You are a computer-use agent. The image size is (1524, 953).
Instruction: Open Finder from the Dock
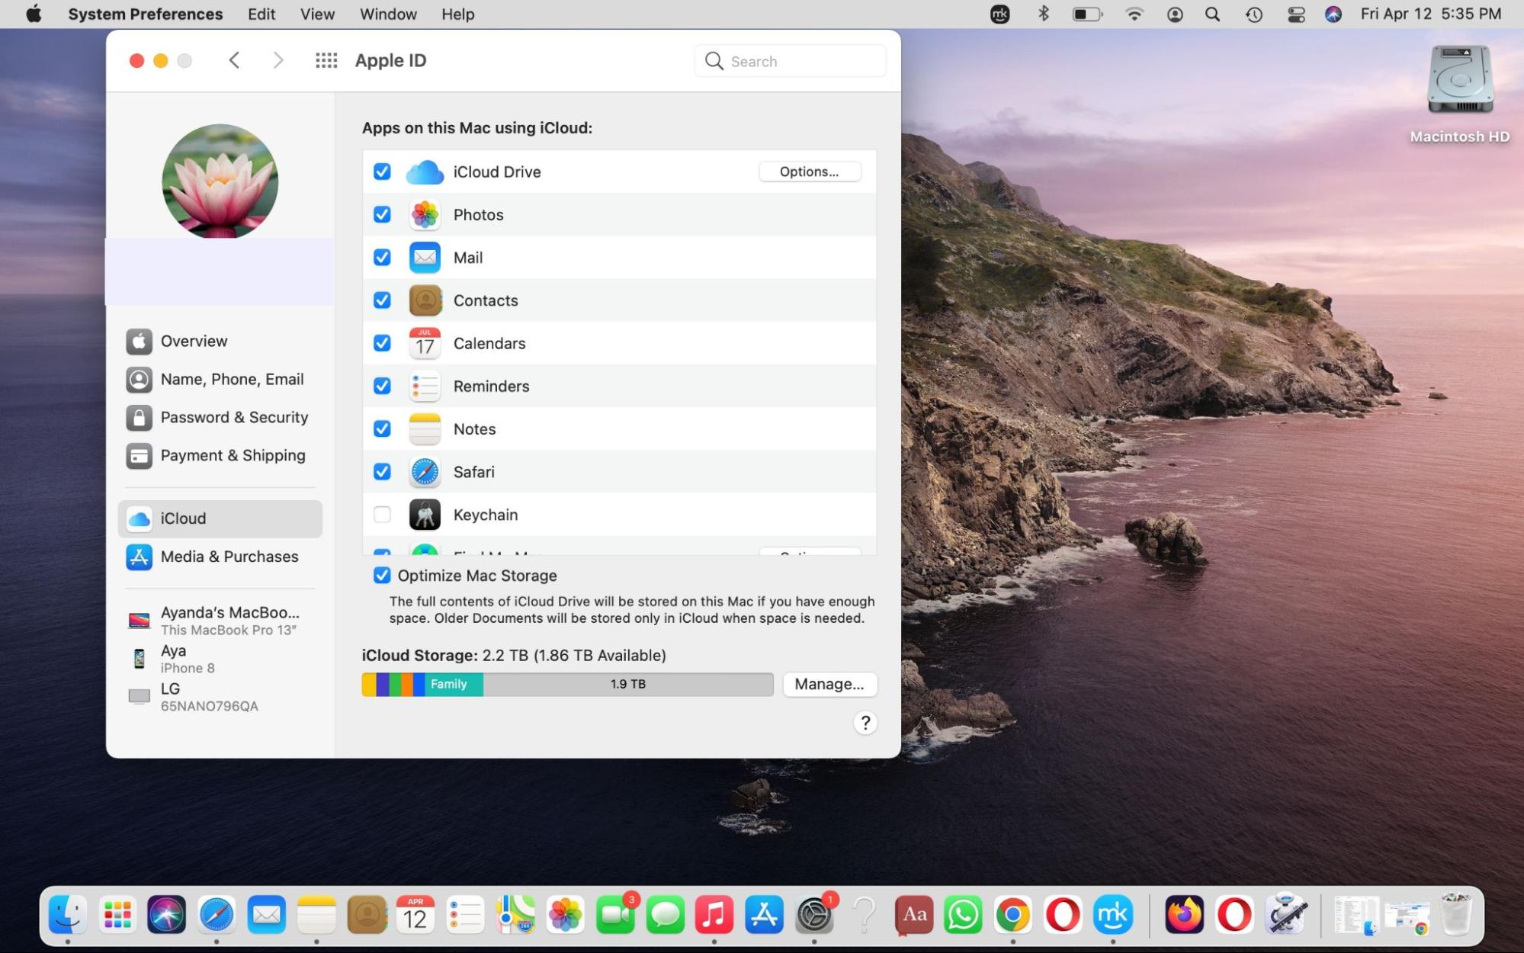click(68, 914)
